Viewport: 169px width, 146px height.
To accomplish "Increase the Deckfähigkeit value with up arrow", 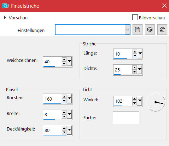I will point(64,128).
